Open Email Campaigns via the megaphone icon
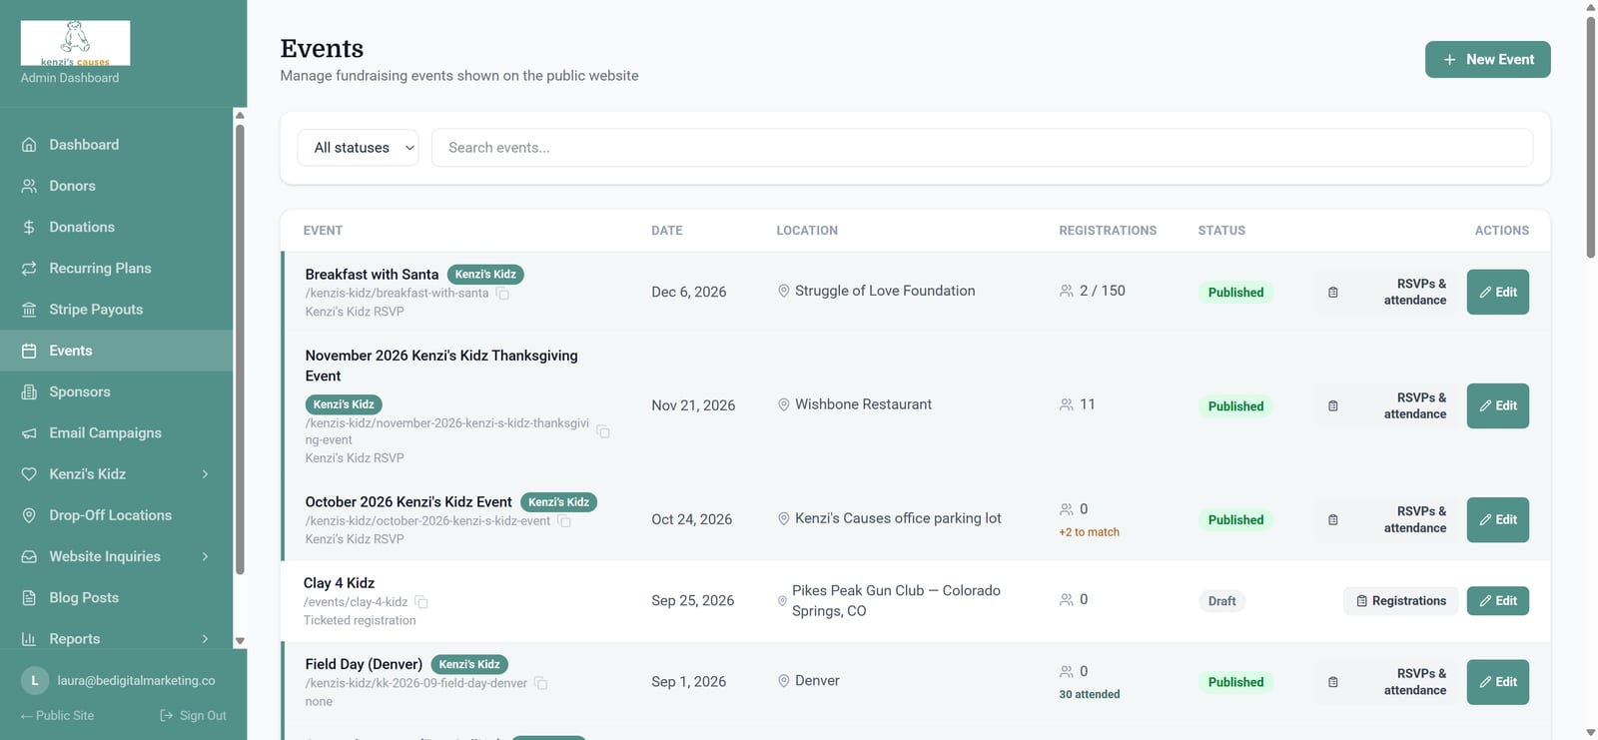Viewport: 1598px width, 740px height. [29, 432]
